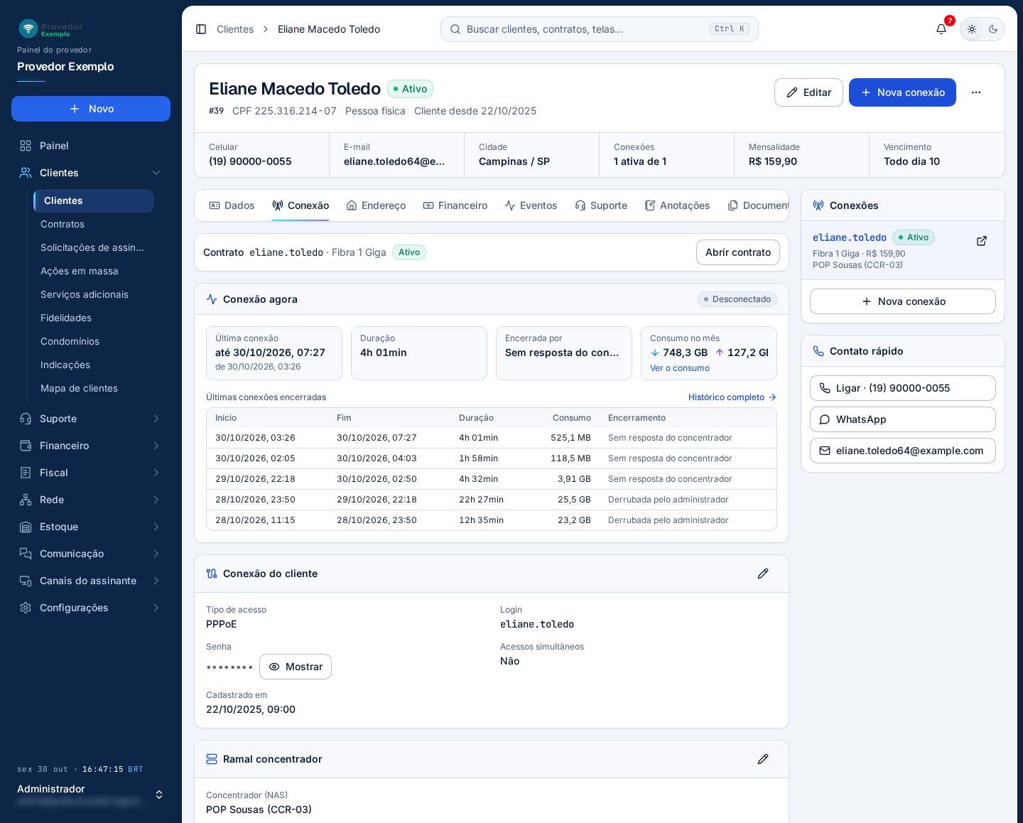The width and height of the screenshot is (1023, 823).
Task: Follow the Ver o consumo link
Action: click(680, 368)
